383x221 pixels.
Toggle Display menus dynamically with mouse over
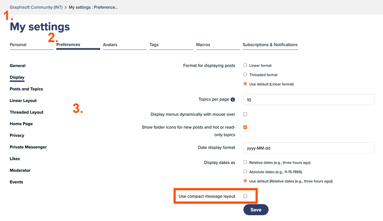click(244, 114)
